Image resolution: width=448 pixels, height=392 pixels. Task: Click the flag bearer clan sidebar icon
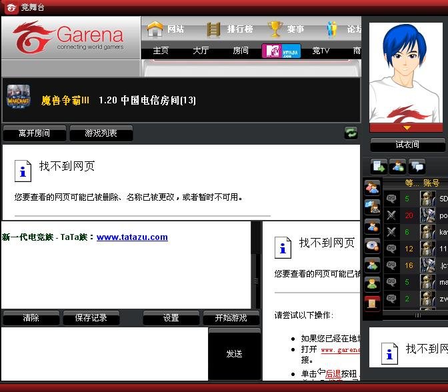tap(372, 207)
